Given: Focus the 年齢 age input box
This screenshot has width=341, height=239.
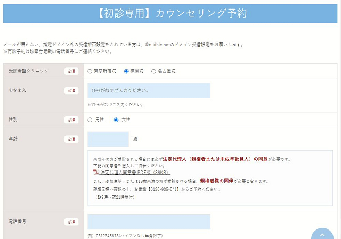Looking at the screenshot, I should pyautogui.click(x=108, y=139).
